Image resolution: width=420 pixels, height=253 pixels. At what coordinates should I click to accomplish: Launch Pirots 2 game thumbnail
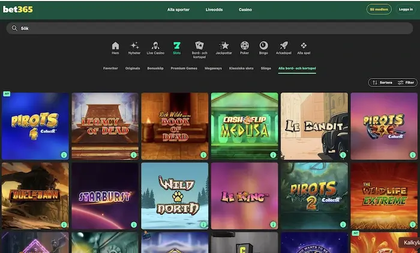coord(314,196)
